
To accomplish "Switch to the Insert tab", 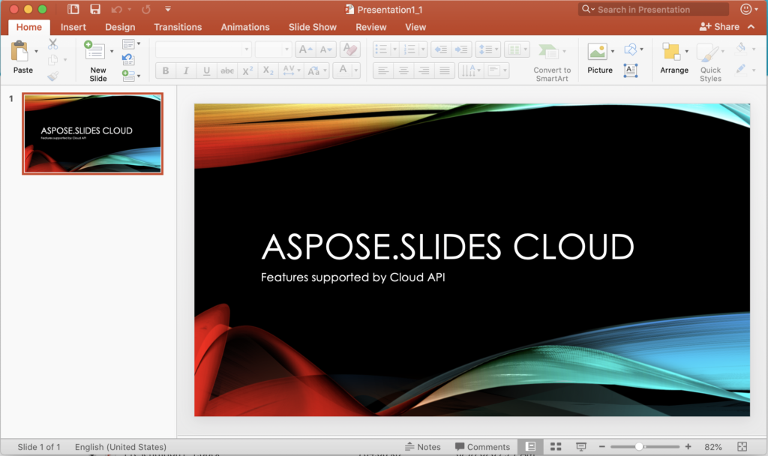I will (73, 27).
